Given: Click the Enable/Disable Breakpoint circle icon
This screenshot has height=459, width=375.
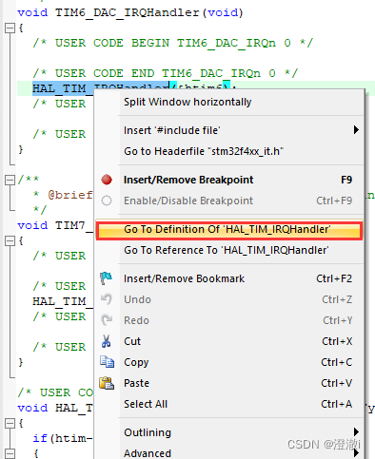Looking at the screenshot, I should click(107, 201).
